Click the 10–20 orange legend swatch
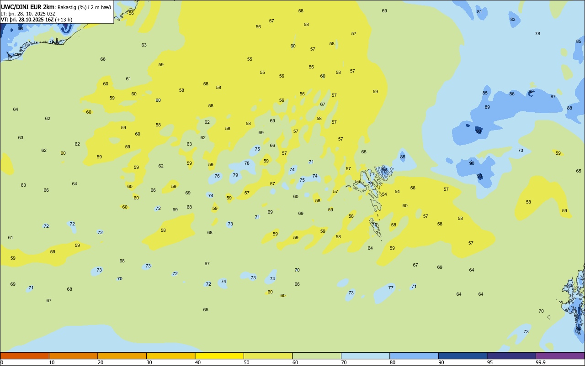 (x=73, y=356)
